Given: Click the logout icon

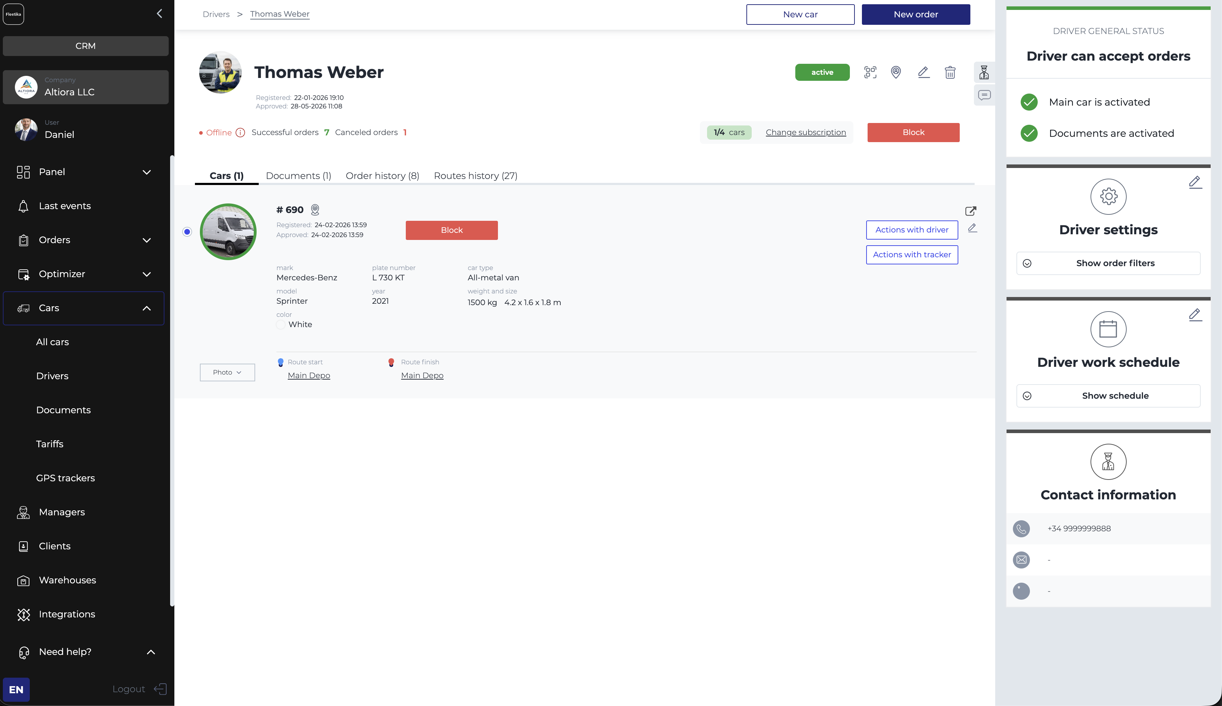Looking at the screenshot, I should 161,689.
